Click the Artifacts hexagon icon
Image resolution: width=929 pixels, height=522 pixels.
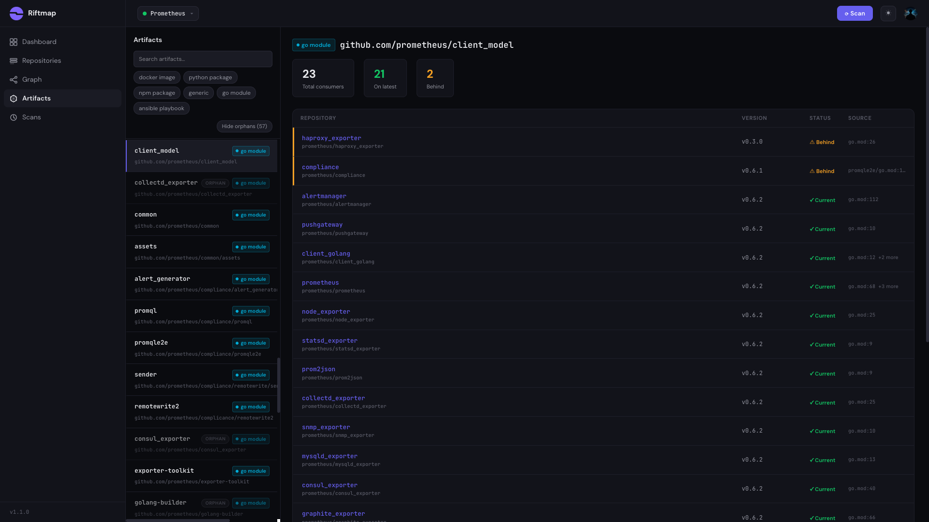(x=14, y=99)
